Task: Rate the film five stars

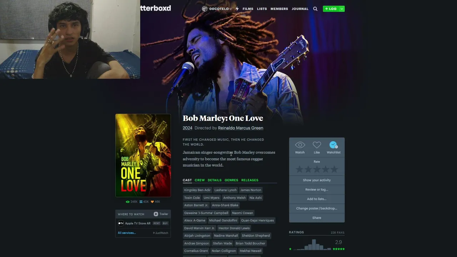Action: 334,169
